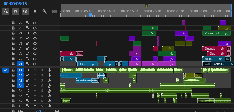Toggle V9 track lock
This screenshot has height=112, width=234.
pos(13,23)
